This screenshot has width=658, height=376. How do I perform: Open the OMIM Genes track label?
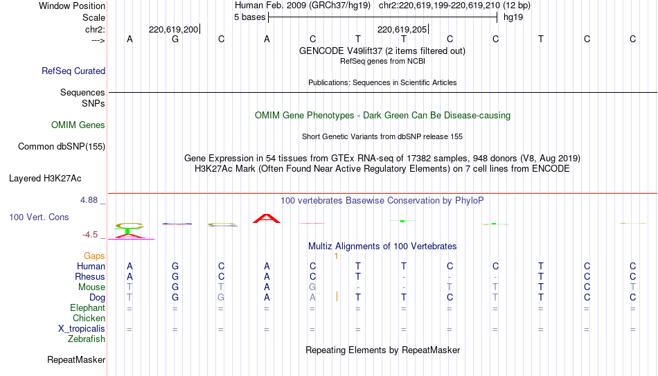click(x=78, y=125)
